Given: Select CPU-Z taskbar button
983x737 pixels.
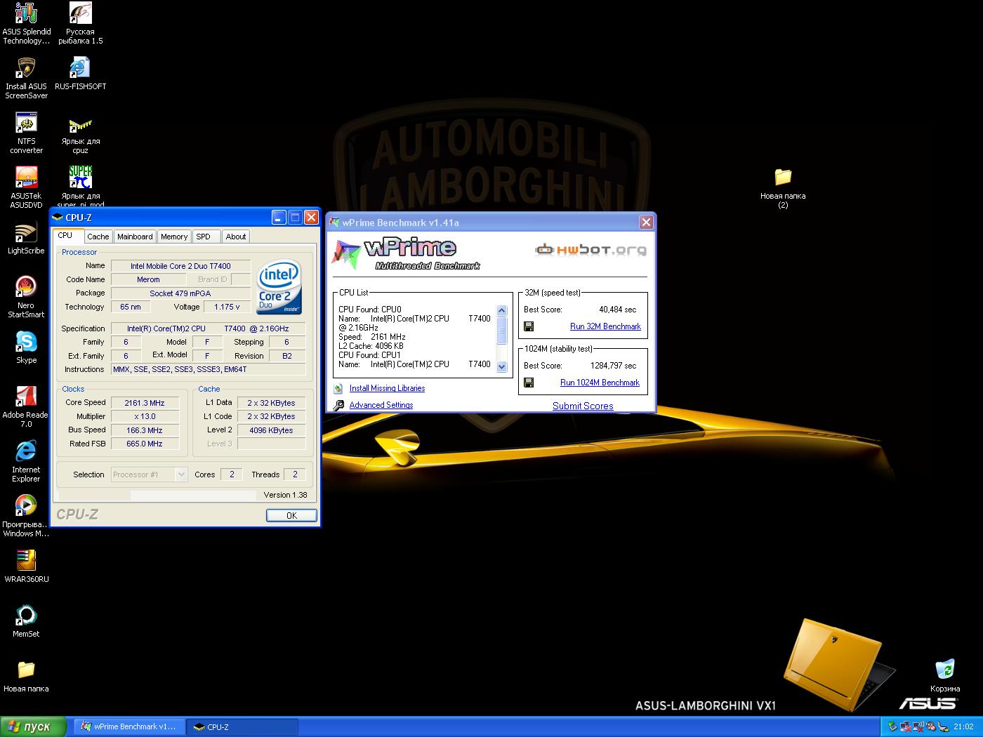Looking at the screenshot, I should (x=242, y=726).
